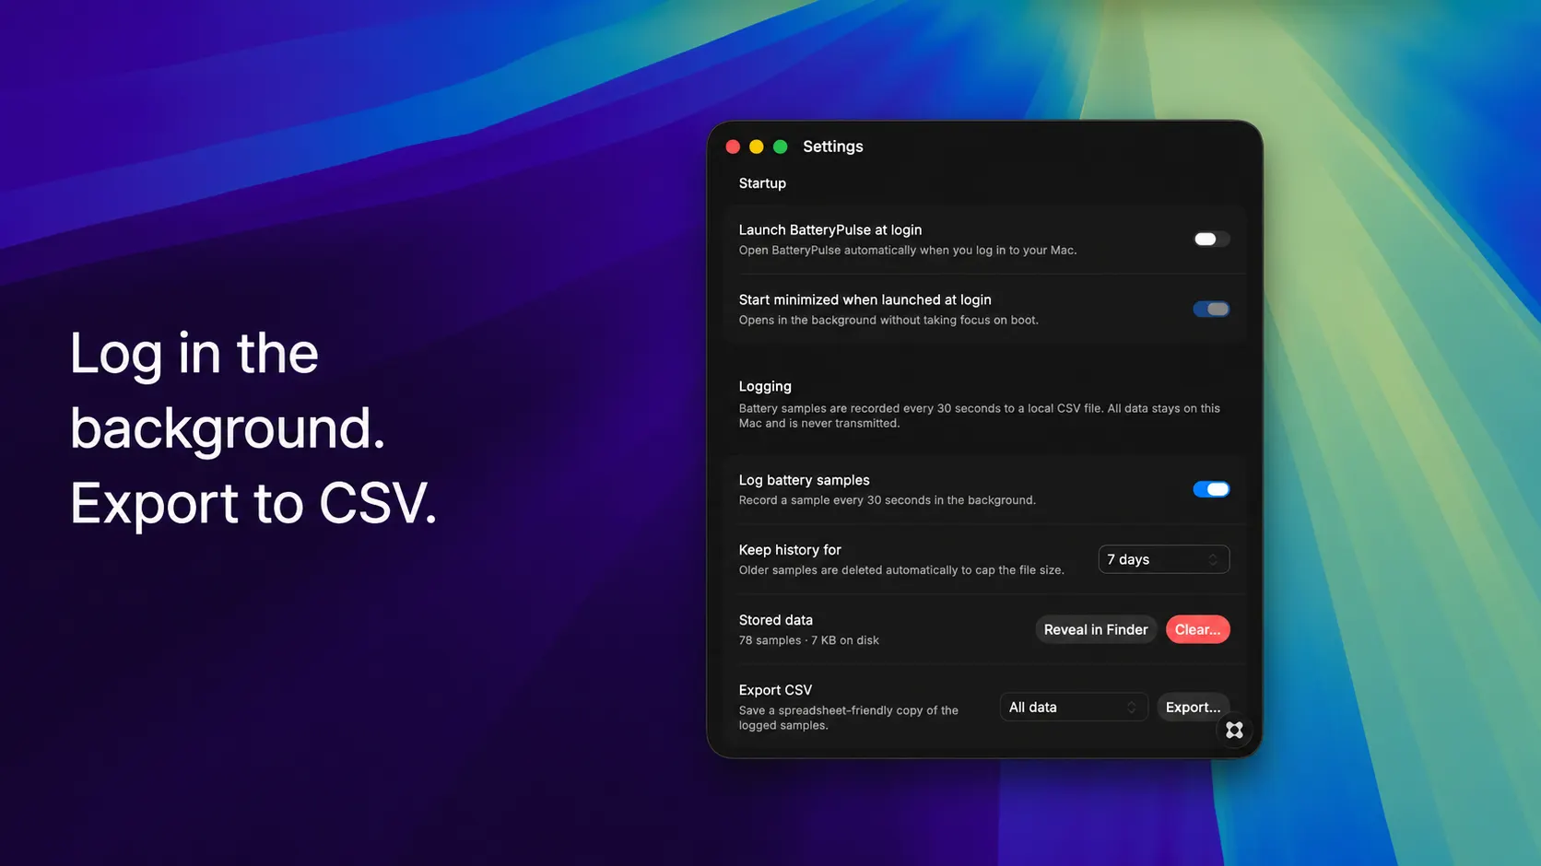Click 'Open BatteryPulse automatically' description text

click(908, 251)
